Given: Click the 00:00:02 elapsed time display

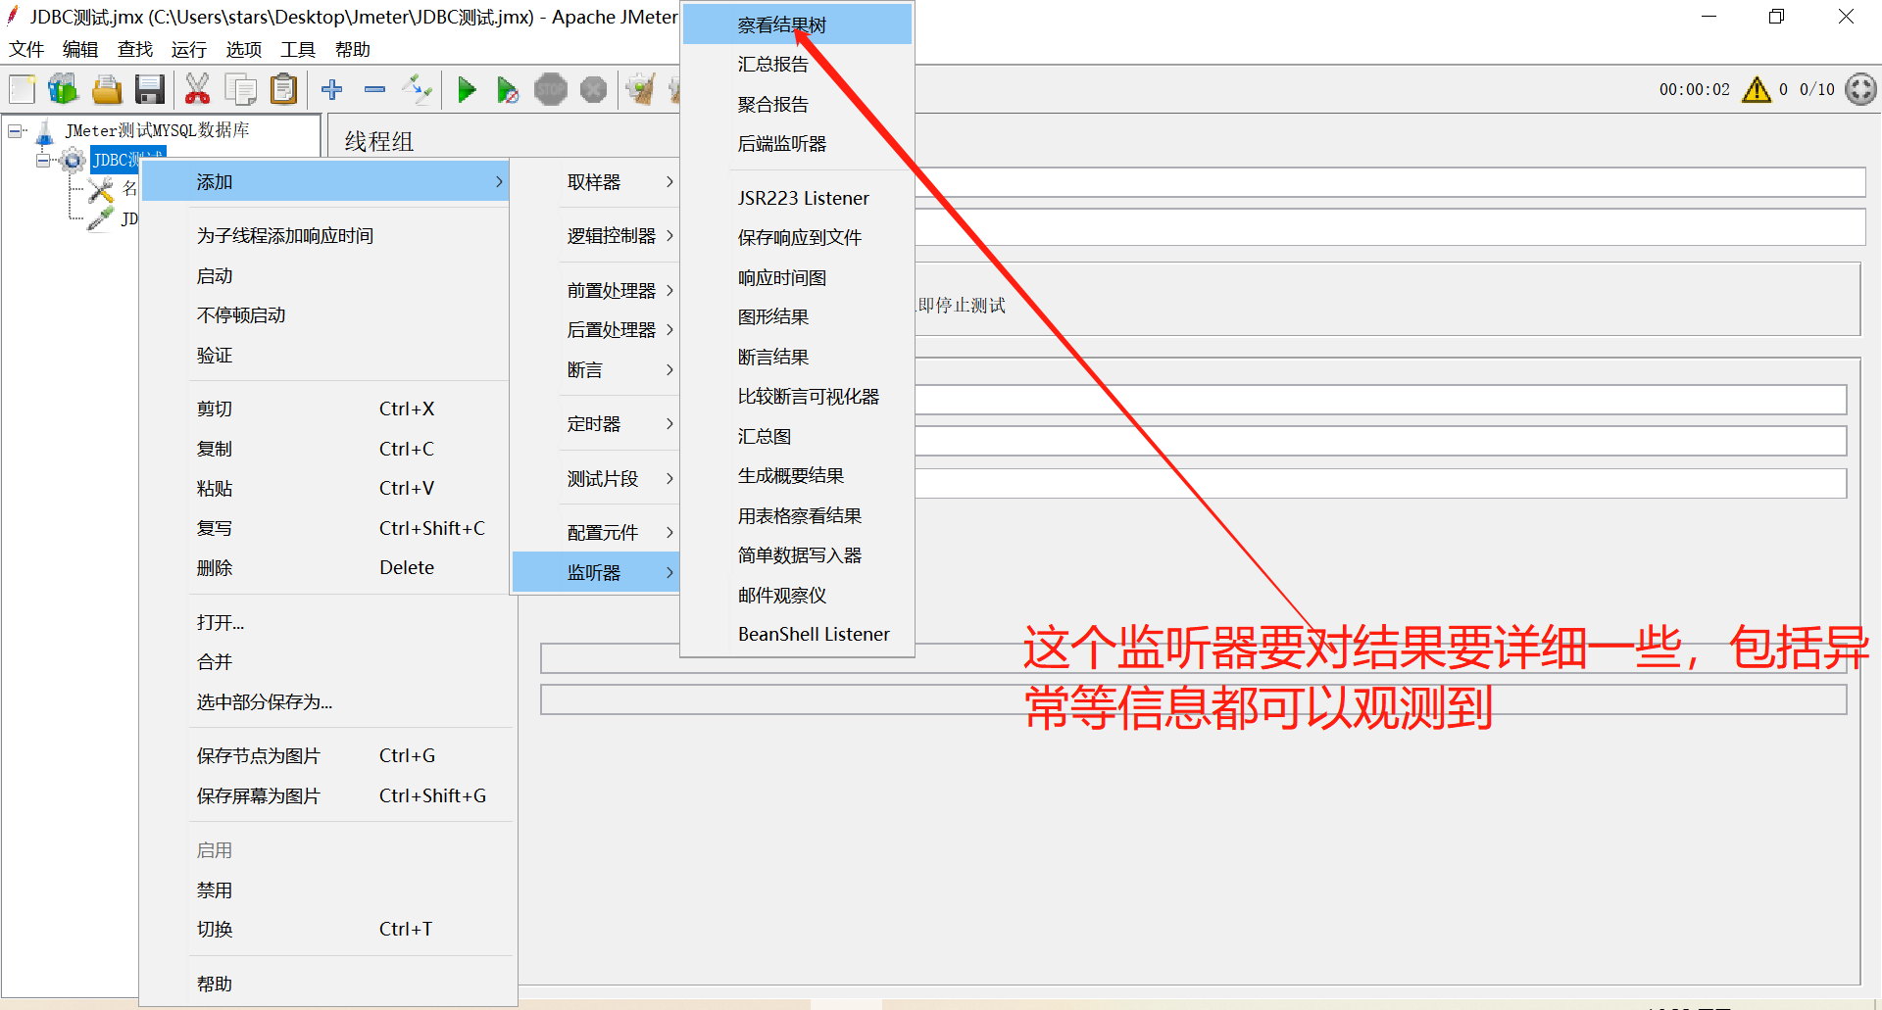Looking at the screenshot, I should [x=1694, y=89].
